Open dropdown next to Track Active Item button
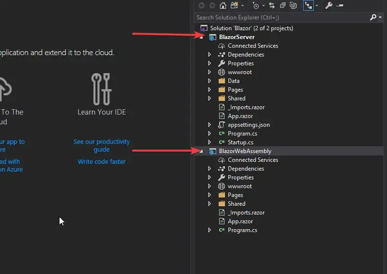The height and width of the screenshot is (274, 387). [x=317, y=5]
